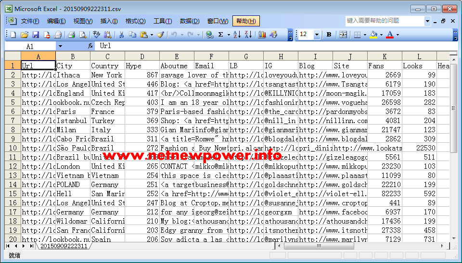Click the Permission icon in toolbar

47,35
